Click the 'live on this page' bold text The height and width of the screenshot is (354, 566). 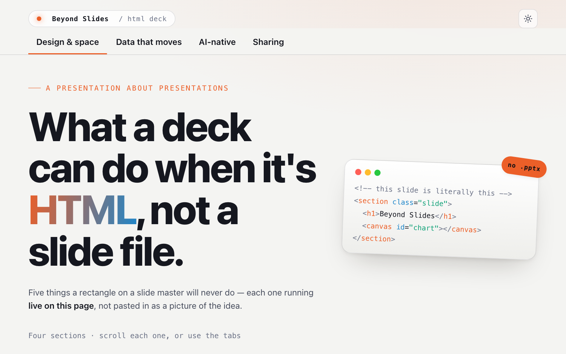(61, 306)
